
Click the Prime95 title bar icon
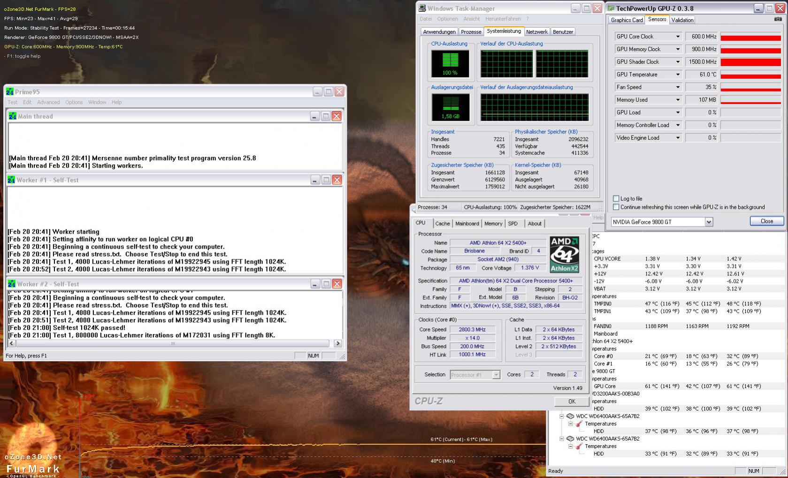pos(10,91)
